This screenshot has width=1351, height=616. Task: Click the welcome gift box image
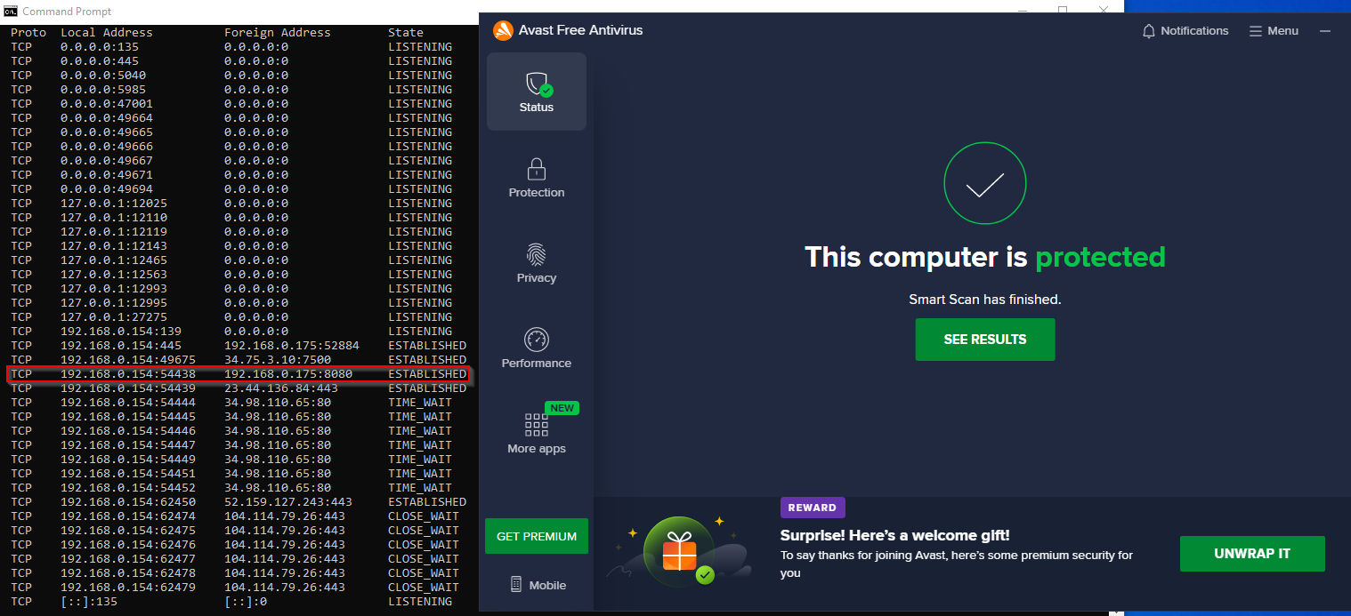679,551
